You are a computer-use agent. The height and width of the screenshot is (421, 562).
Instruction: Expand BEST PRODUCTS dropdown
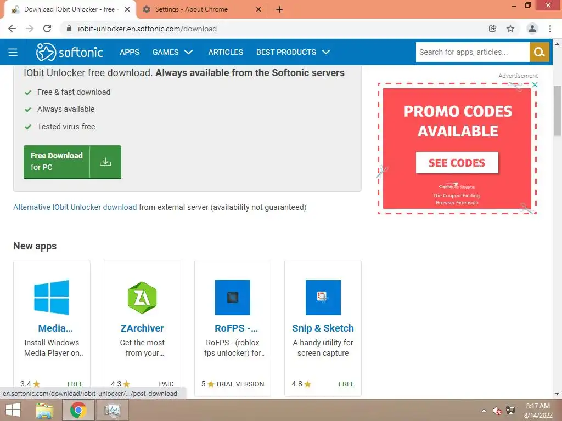[293, 52]
